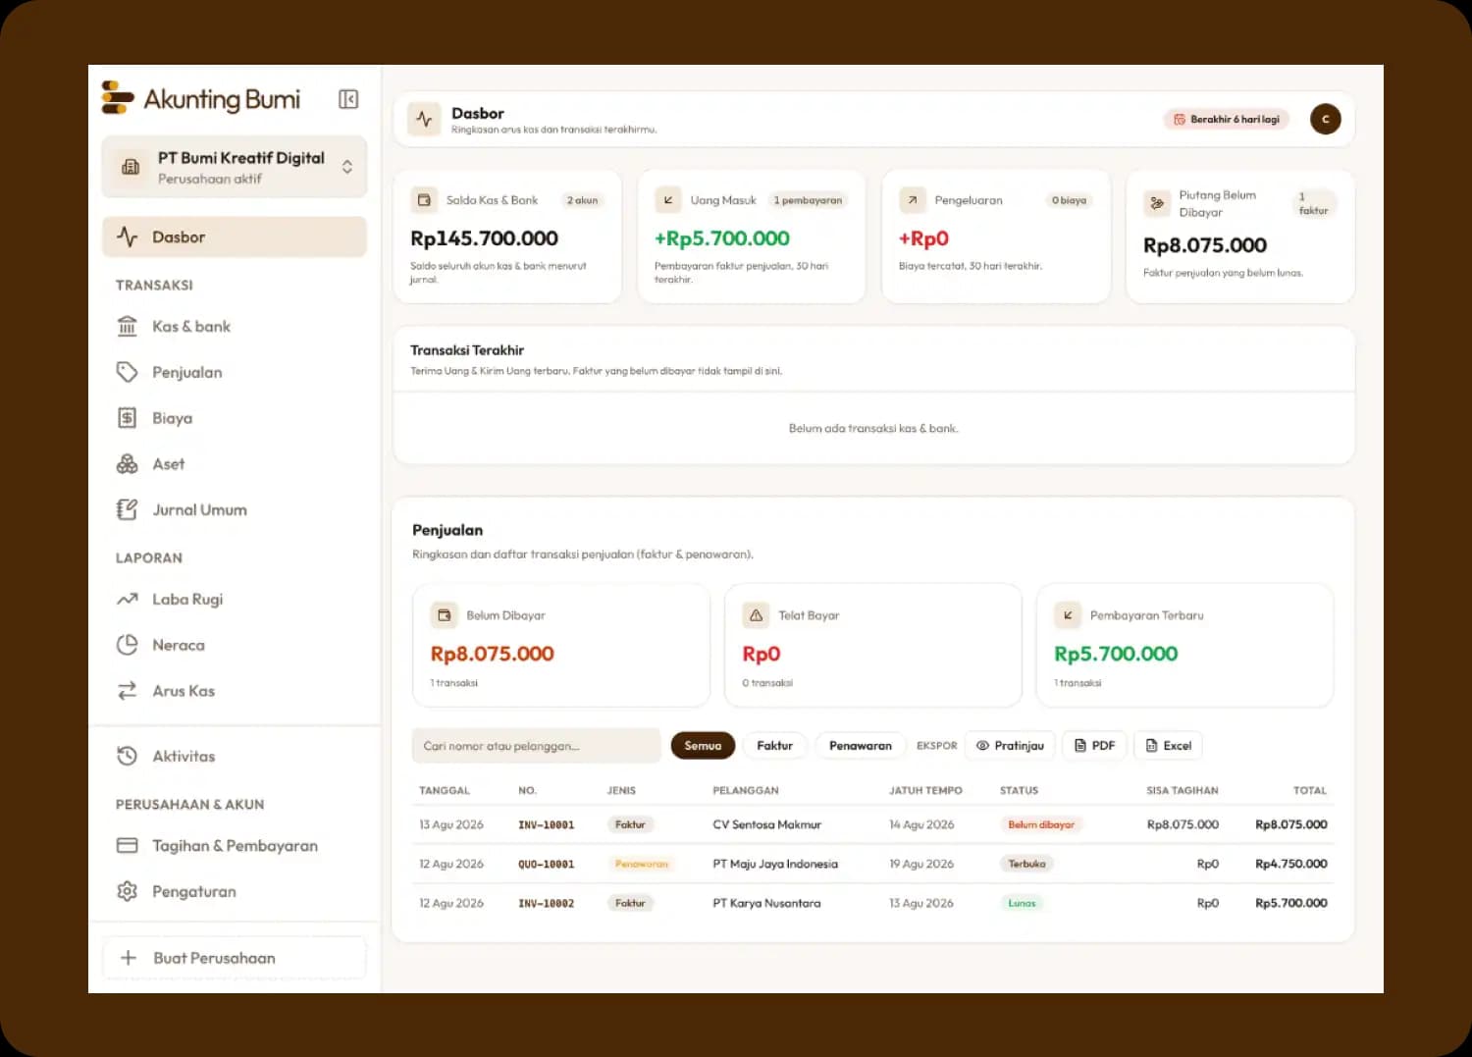Go to the Dasbor menu item
The image size is (1472, 1057).
(235, 237)
